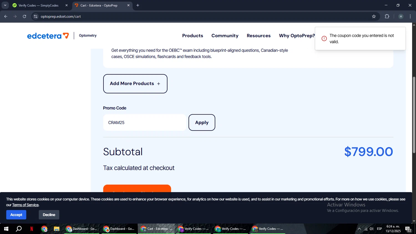Open network settings in system tray
The width and height of the screenshot is (416, 234).
366,229
